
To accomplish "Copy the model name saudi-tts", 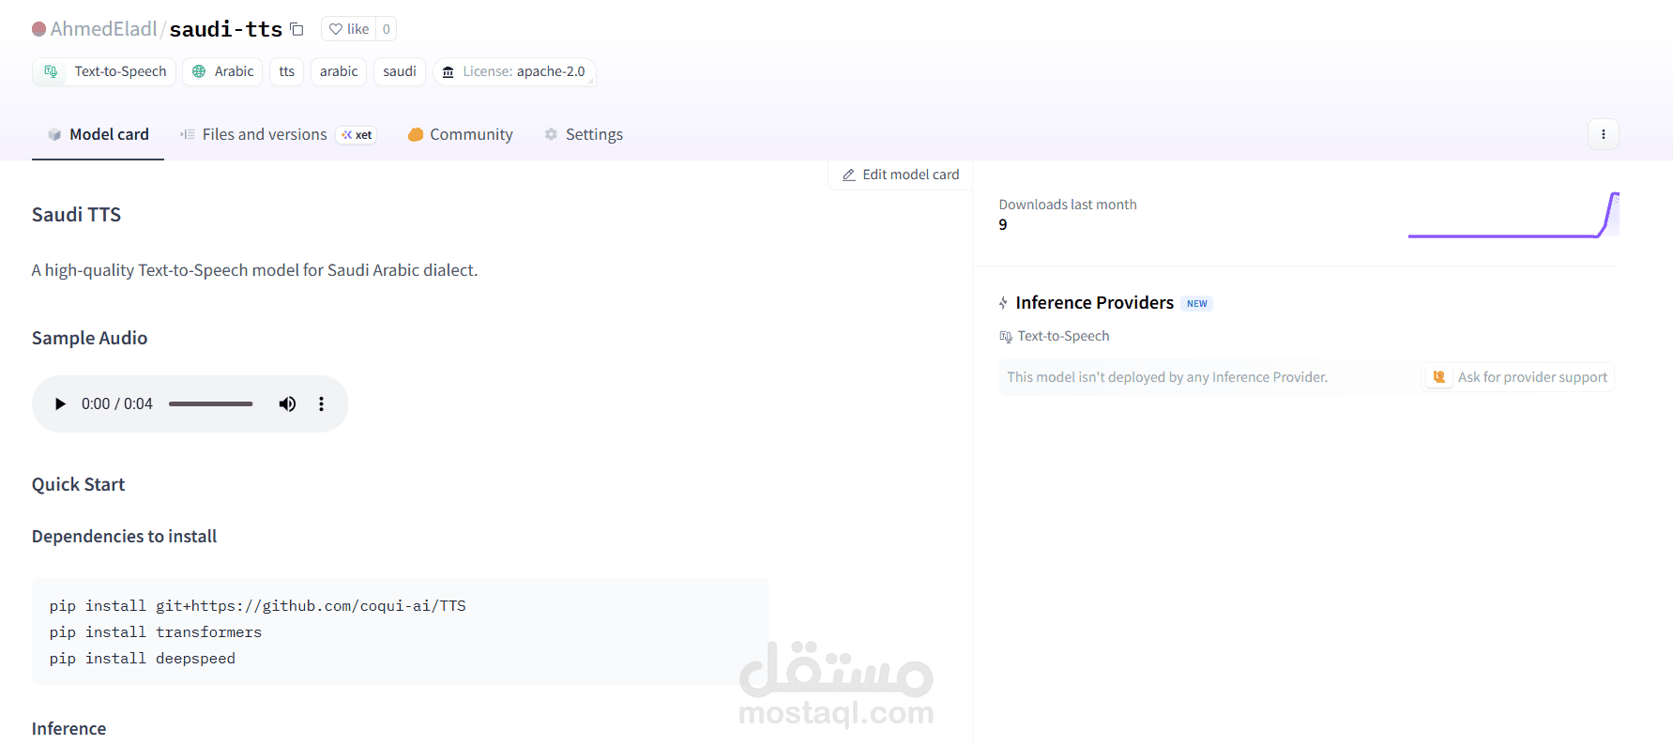I will click(x=297, y=29).
